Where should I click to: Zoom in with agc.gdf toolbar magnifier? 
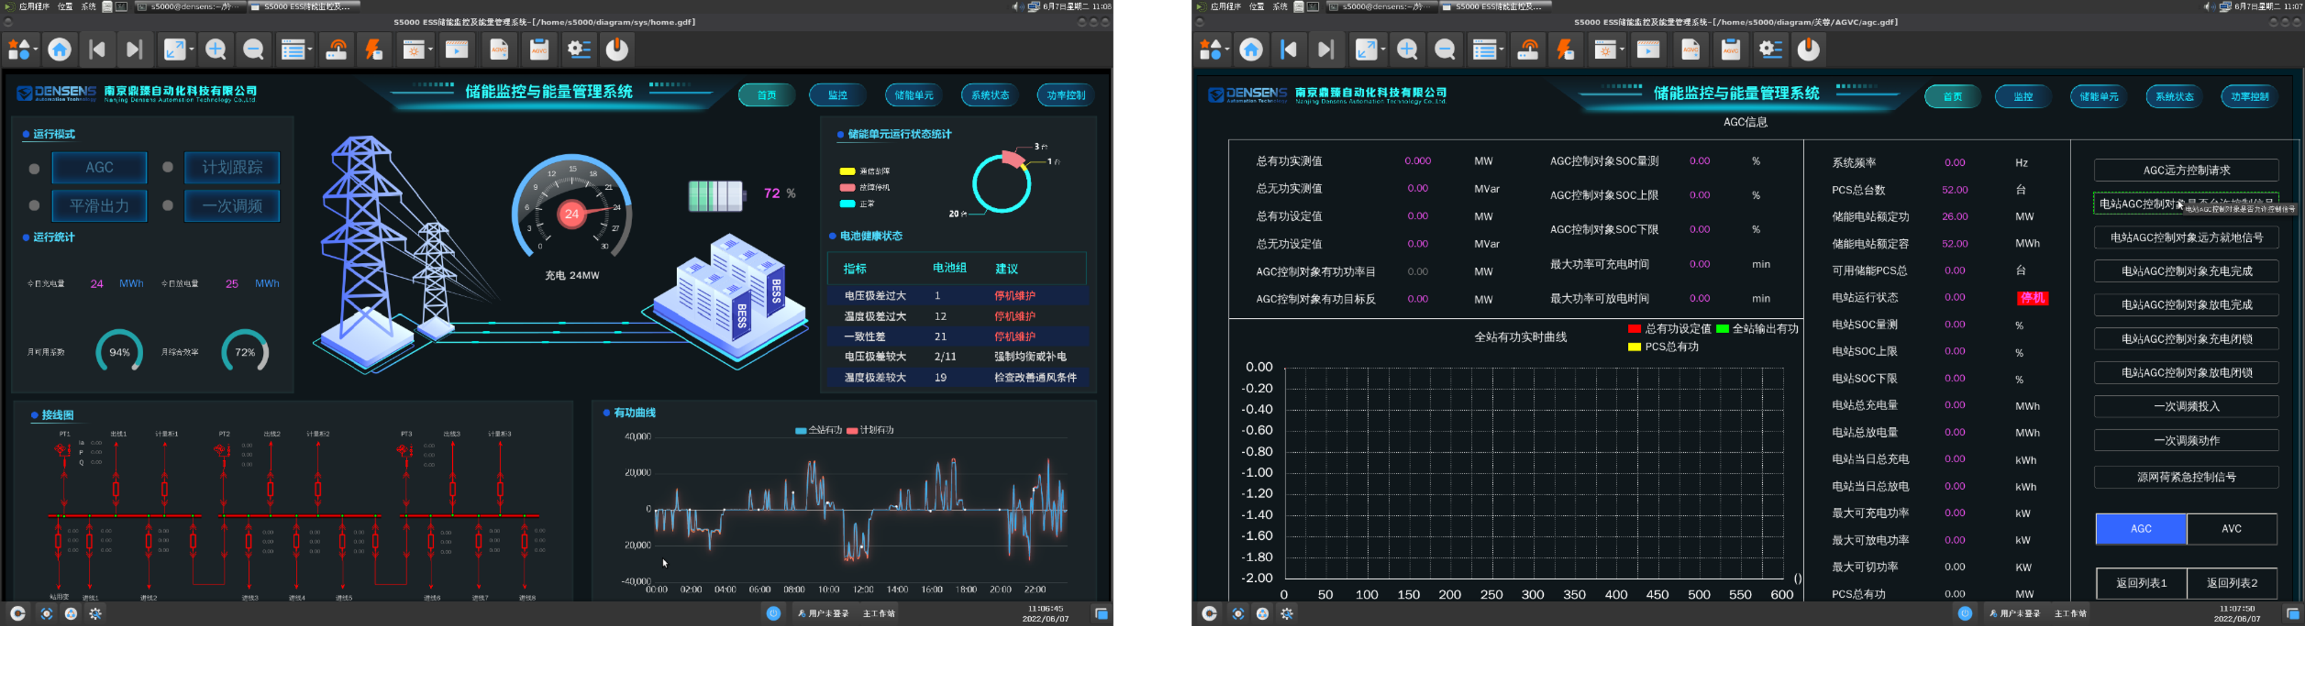[x=1408, y=49]
